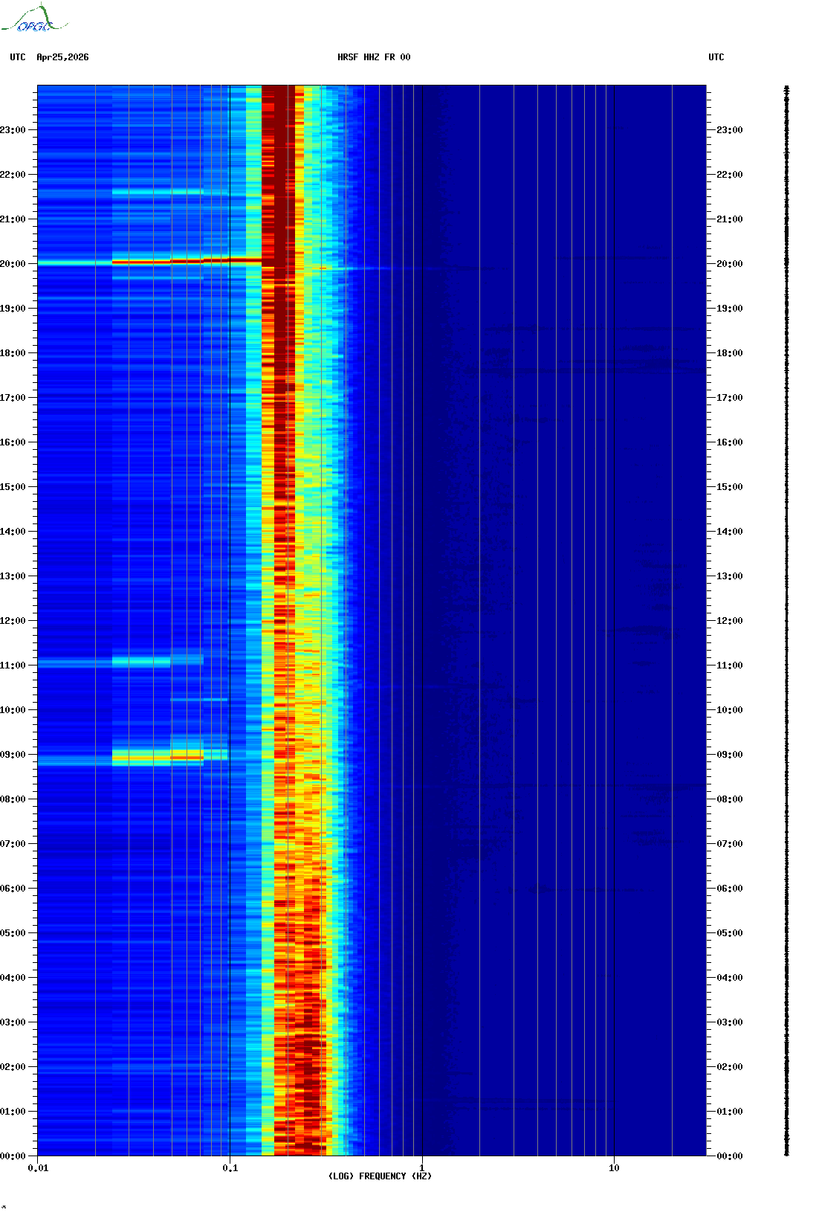Viewport: 819px width, 1215px height.
Task: Click the 05:00 label on the right time axis
Action: pyautogui.click(x=730, y=933)
